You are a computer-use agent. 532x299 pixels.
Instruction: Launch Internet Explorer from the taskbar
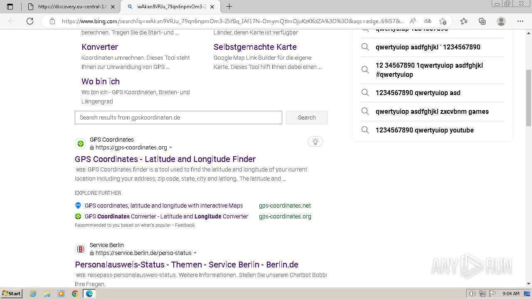tap(33, 294)
